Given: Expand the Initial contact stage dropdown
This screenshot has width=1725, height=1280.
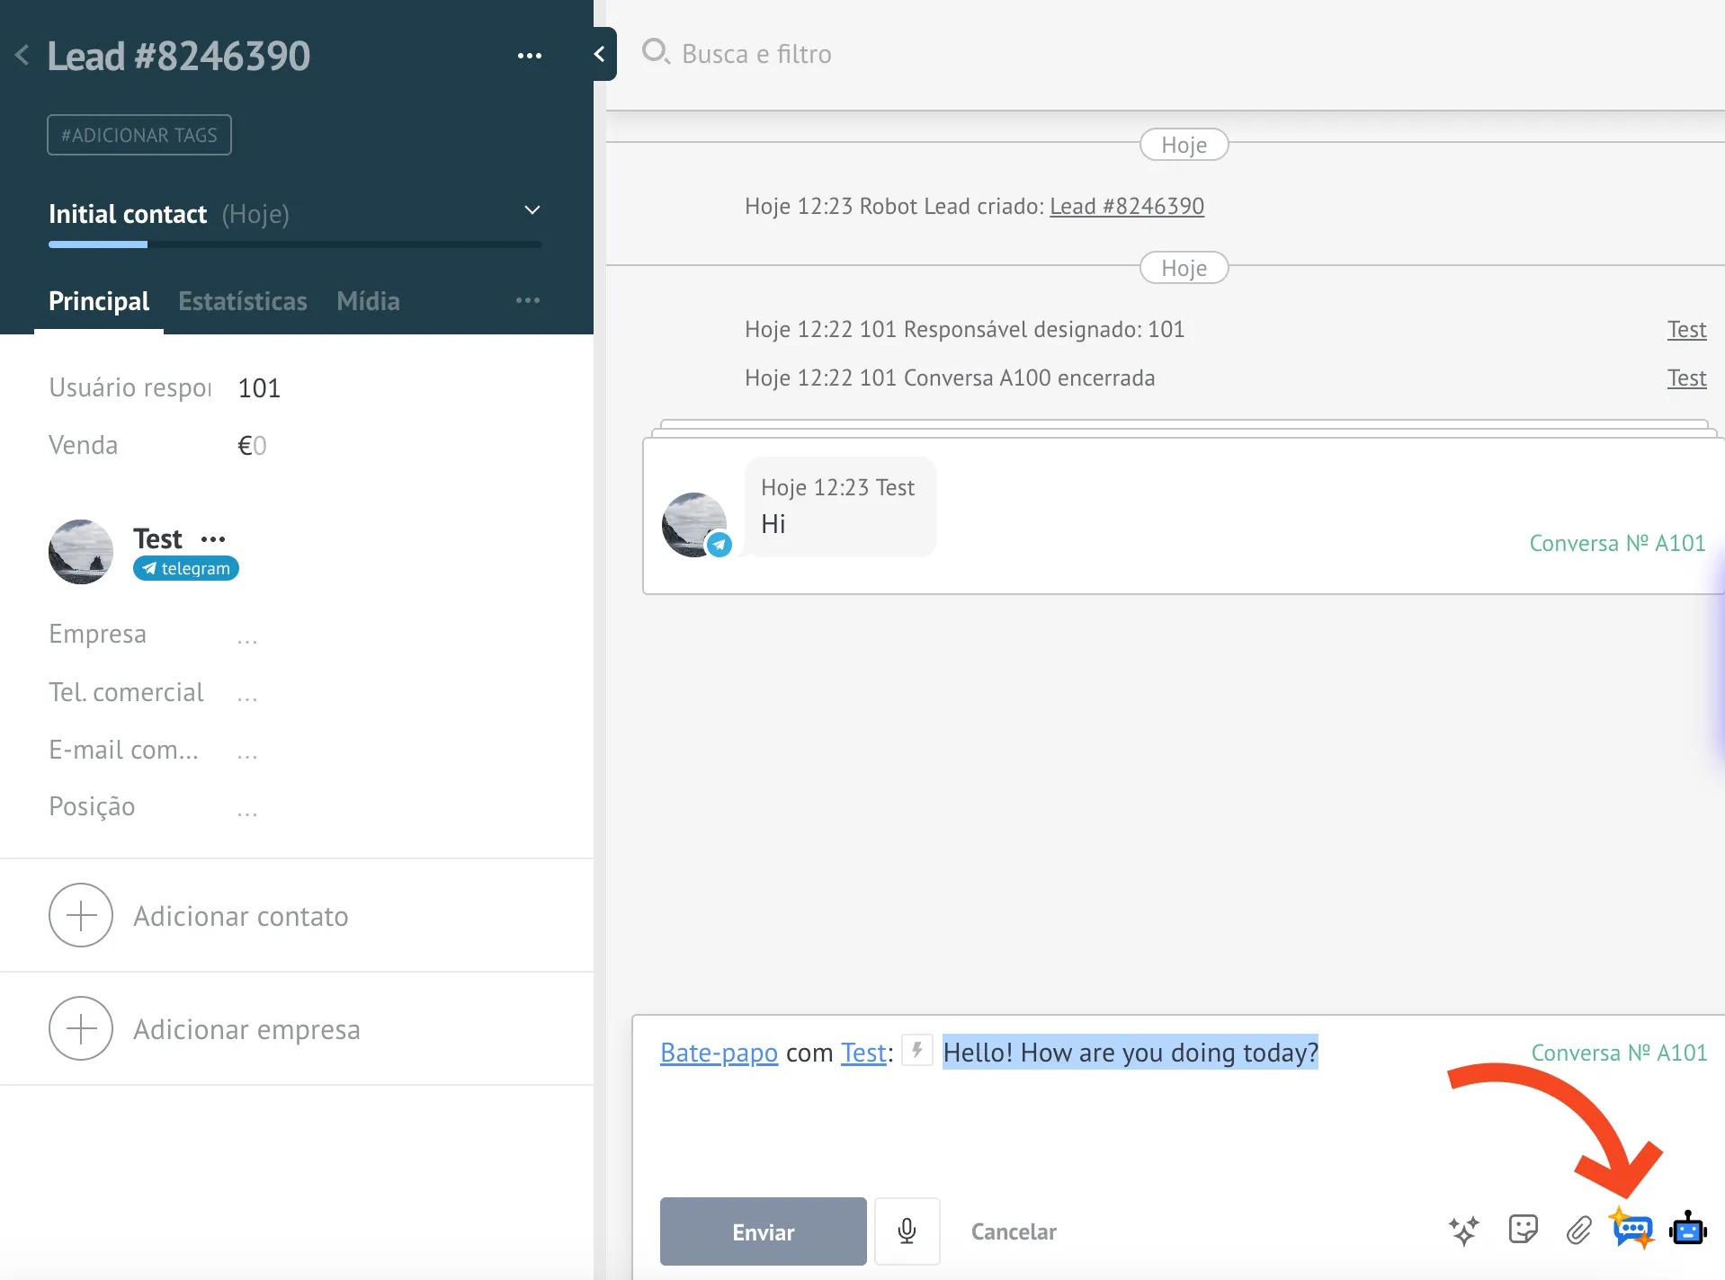Looking at the screenshot, I should (532, 210).
